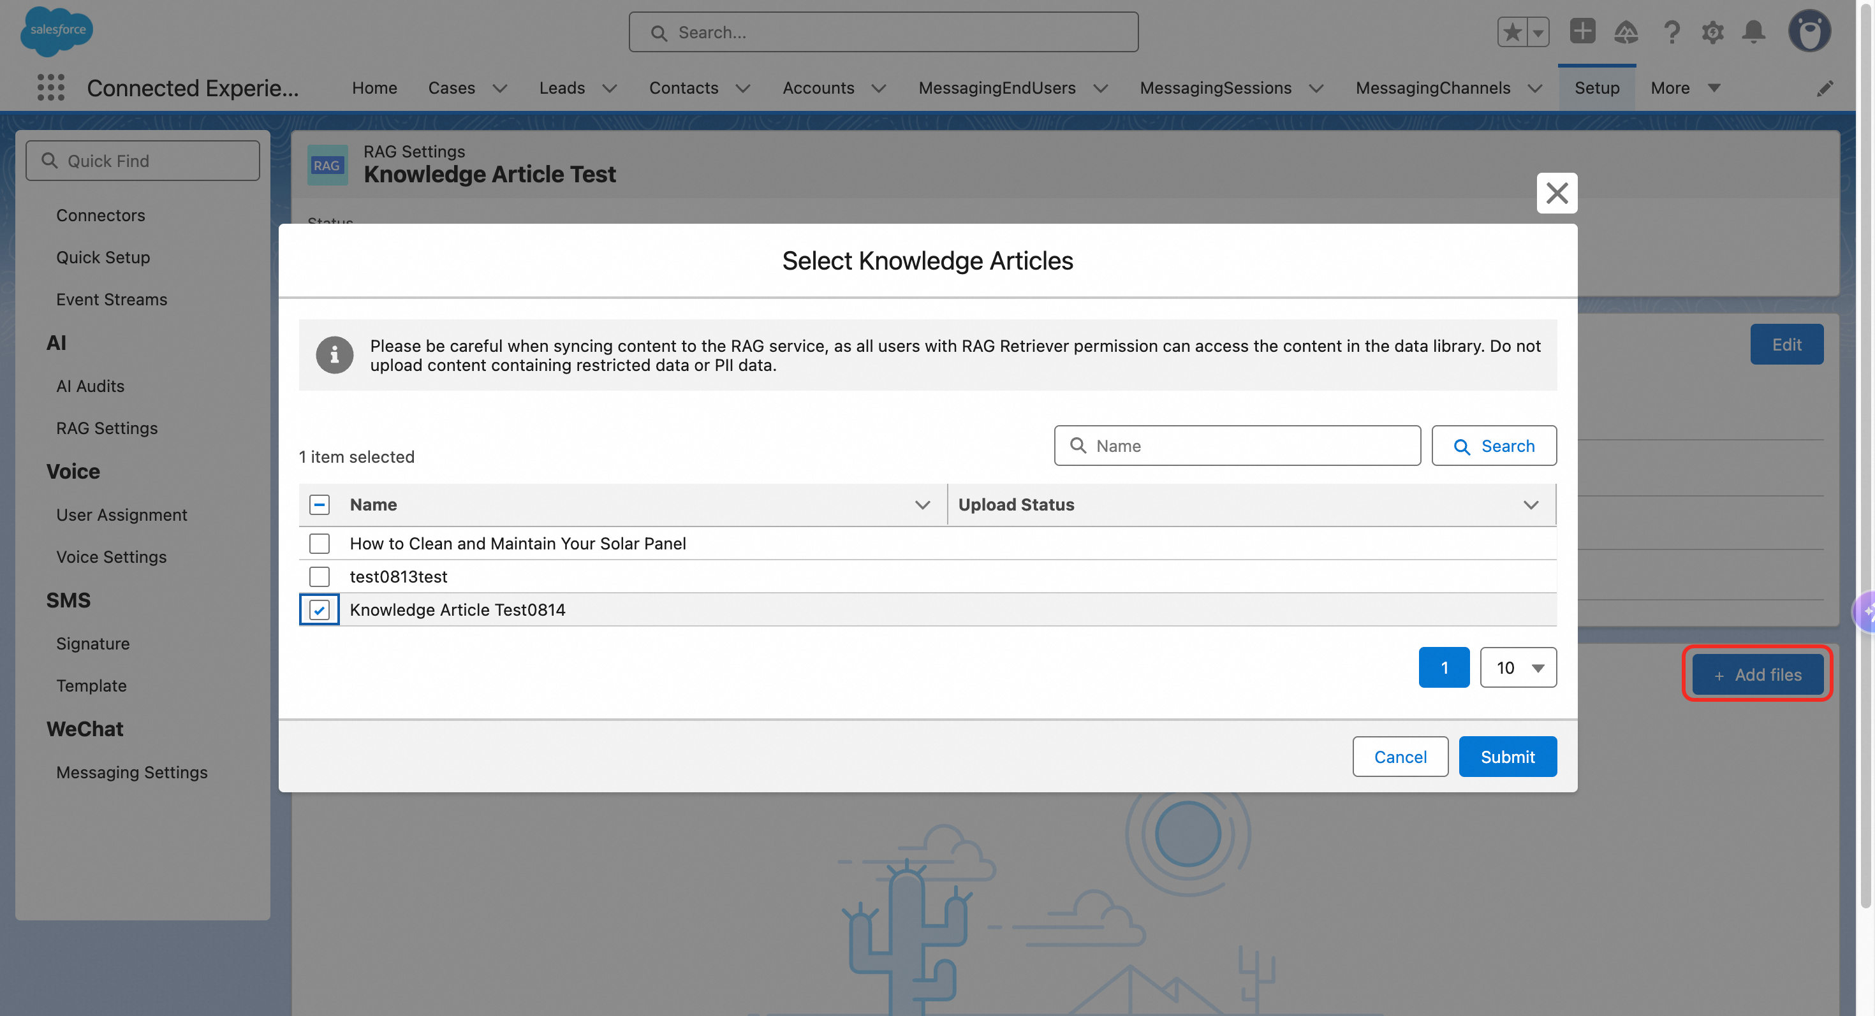Image resolution: width=1875 pixels, height=1016 pixels.
Task: Expand the Accounts tab dropdown chevron
Action: [x=879, y=88]
